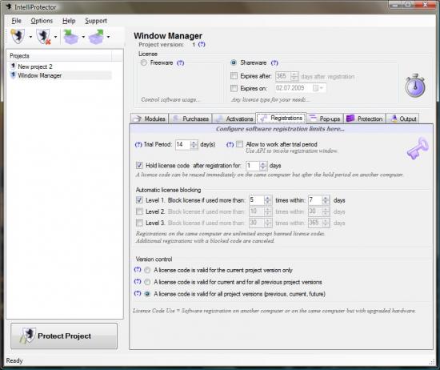Click help icon next to Shareware
This screenshot has height=370, width=440.
pos(274,62)
